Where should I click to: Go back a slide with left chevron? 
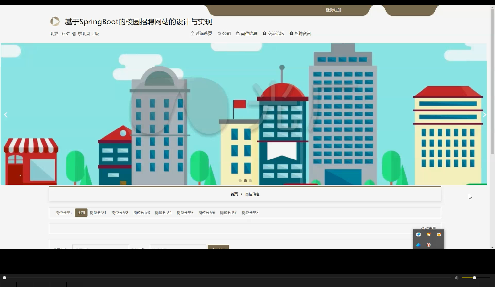click(6, 115)
